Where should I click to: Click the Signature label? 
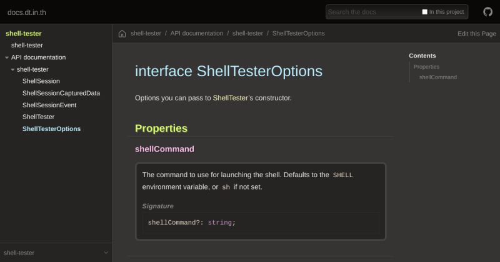tap(158, 206)
